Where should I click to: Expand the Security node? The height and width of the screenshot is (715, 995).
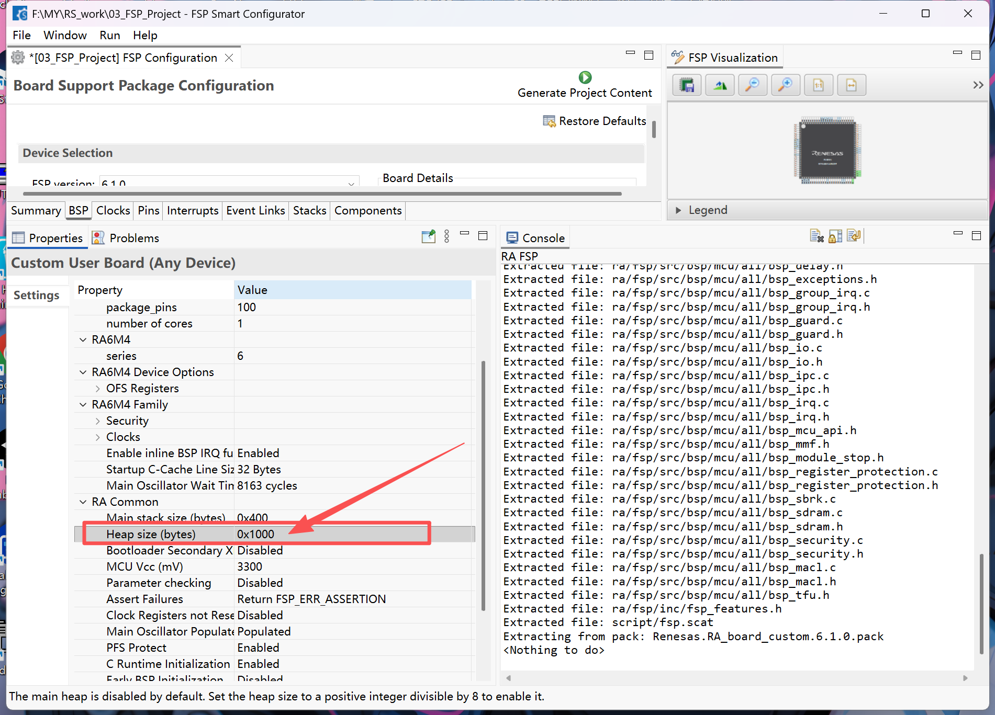tap(97, 421)
